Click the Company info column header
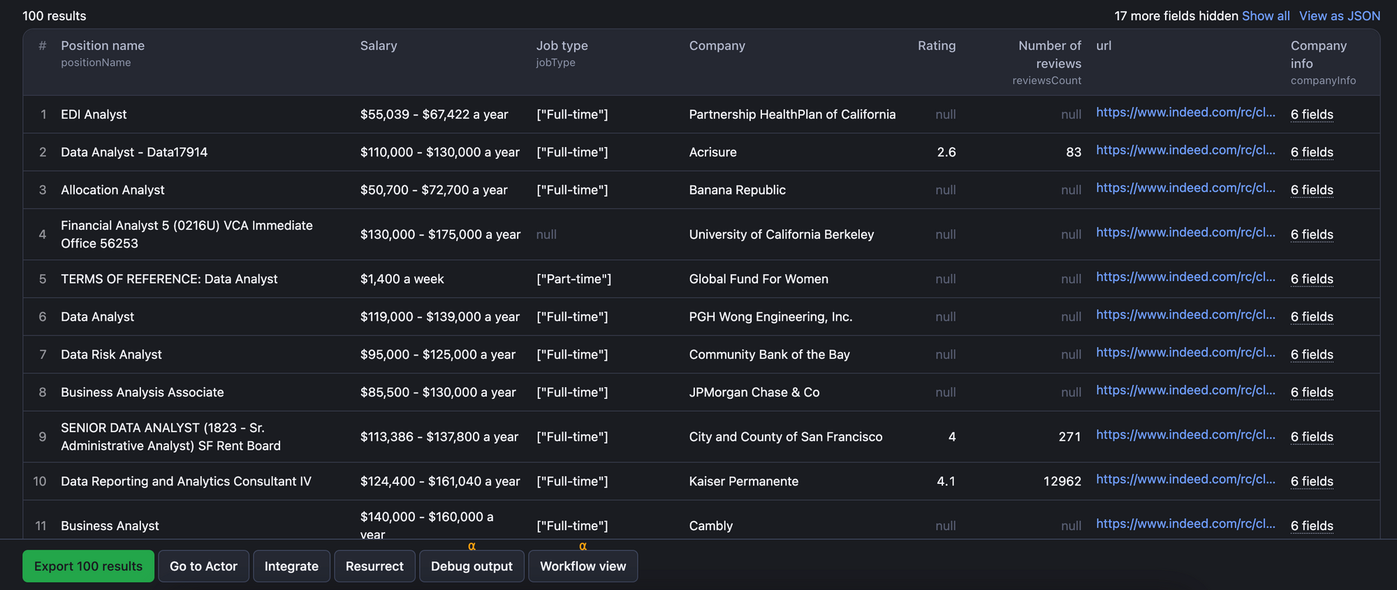The height and width of the screenshot is (590, 1397). (x=1319, y=54)
